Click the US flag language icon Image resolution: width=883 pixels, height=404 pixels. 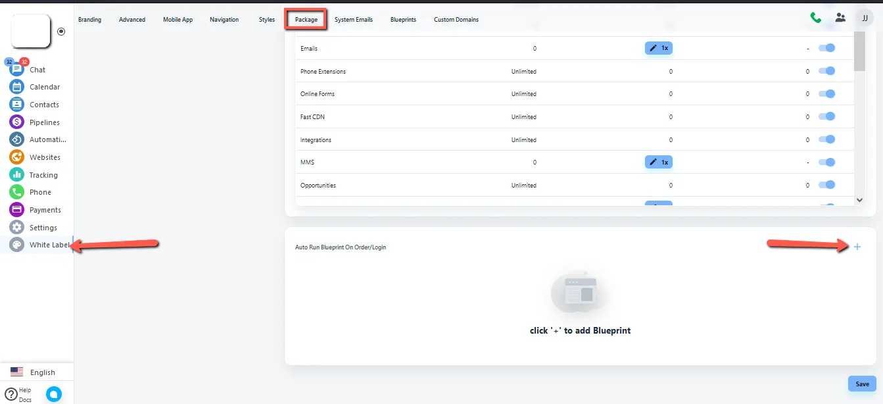click(16, 372)
